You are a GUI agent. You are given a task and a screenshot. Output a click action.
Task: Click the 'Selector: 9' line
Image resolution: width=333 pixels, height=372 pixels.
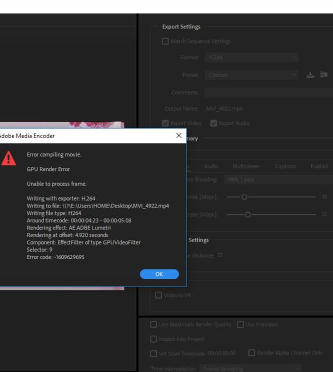coord(40,249)
